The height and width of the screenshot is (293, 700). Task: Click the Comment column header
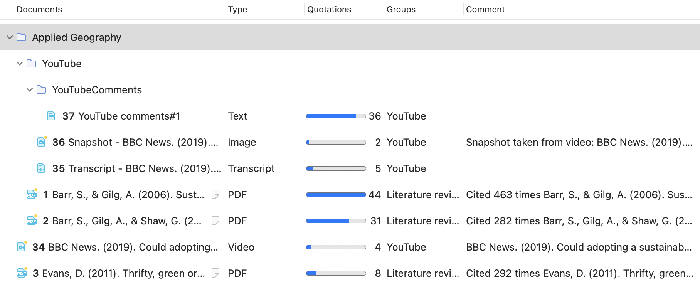485,10
